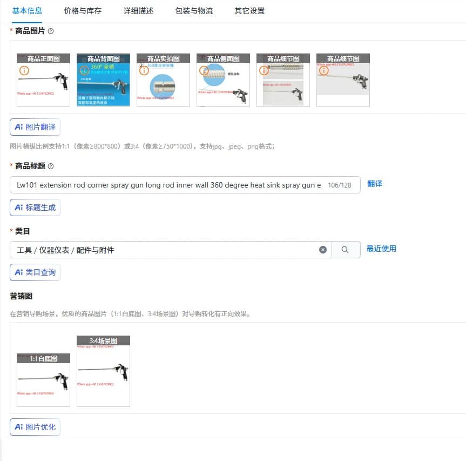Select the 其它设置 tab
This screenshot has width=466, height=461.
(249, 11)
